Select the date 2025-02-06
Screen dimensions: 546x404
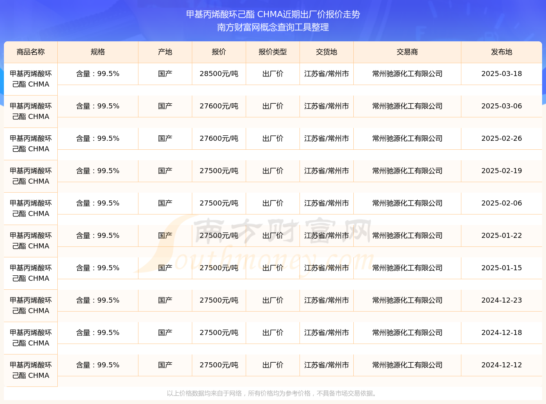tap(502, 203)
